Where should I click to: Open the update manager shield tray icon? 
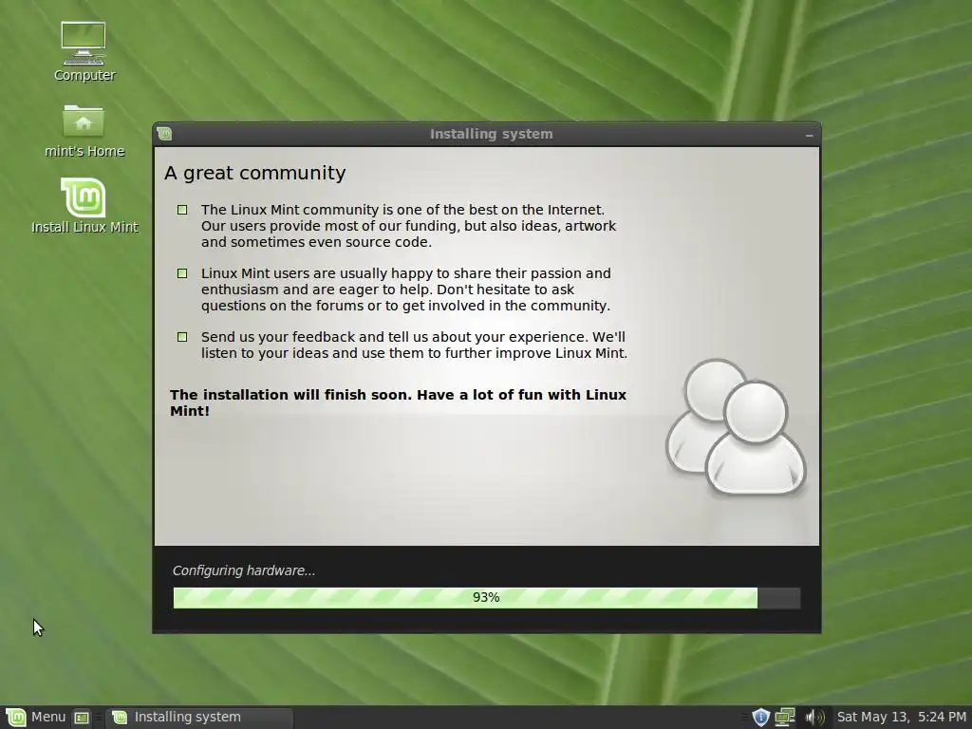tap(760, 718)
